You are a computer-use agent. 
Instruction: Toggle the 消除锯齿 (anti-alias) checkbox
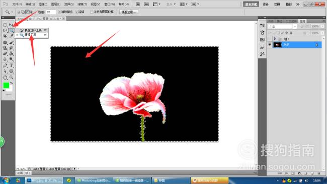coord(59,12)
